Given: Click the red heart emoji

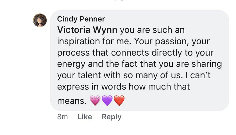Looking at the screenshot, I should tap(119, 100).
